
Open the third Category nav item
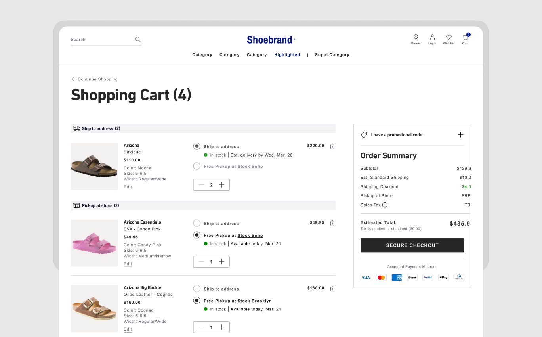[x=257, y=55]
